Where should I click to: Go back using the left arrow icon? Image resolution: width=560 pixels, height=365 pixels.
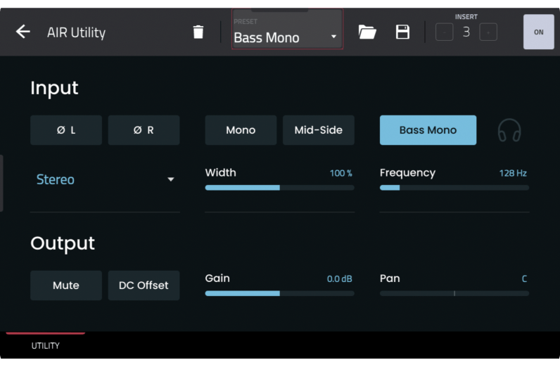click(x=23, y=32)
